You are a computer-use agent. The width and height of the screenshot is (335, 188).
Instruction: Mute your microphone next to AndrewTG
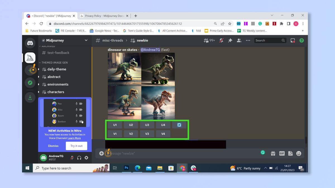click(x=72, y=158)
